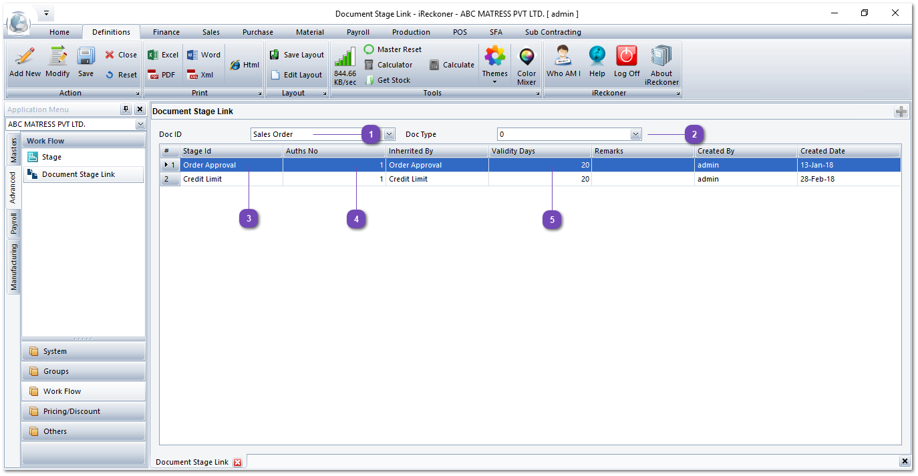Open the Sub Contracting menu

click(554, 31)
